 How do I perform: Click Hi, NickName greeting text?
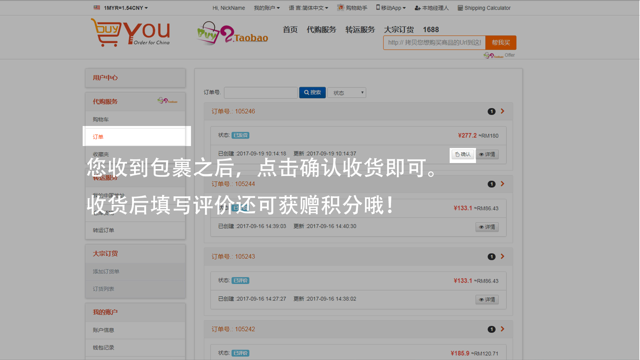coord(229,8)
